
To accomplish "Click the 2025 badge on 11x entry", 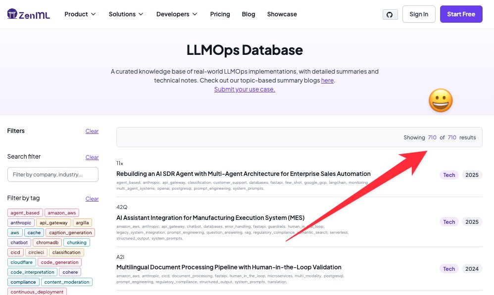I will pyautogui.click(x=472, y=175).
